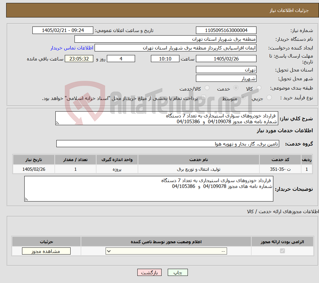Click the service group field تامین برق
319x283 pixels.
168,144
